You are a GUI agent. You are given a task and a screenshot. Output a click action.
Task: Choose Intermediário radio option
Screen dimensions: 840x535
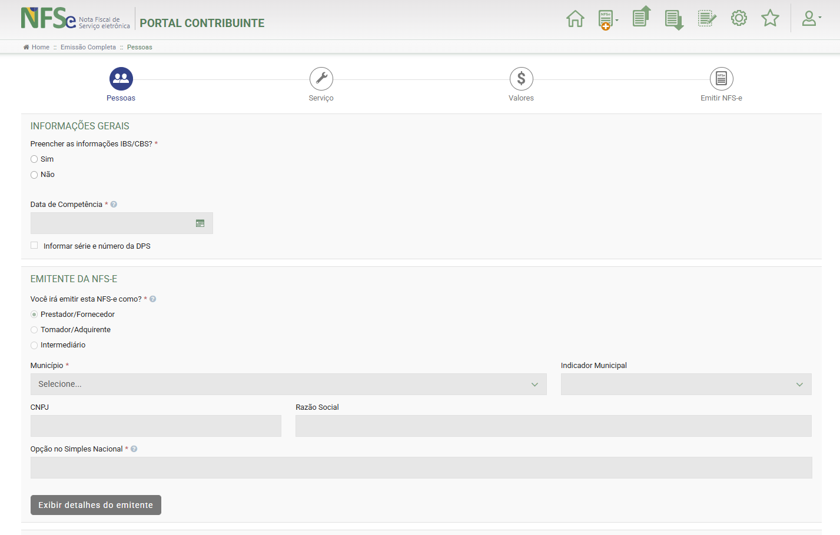34,345
